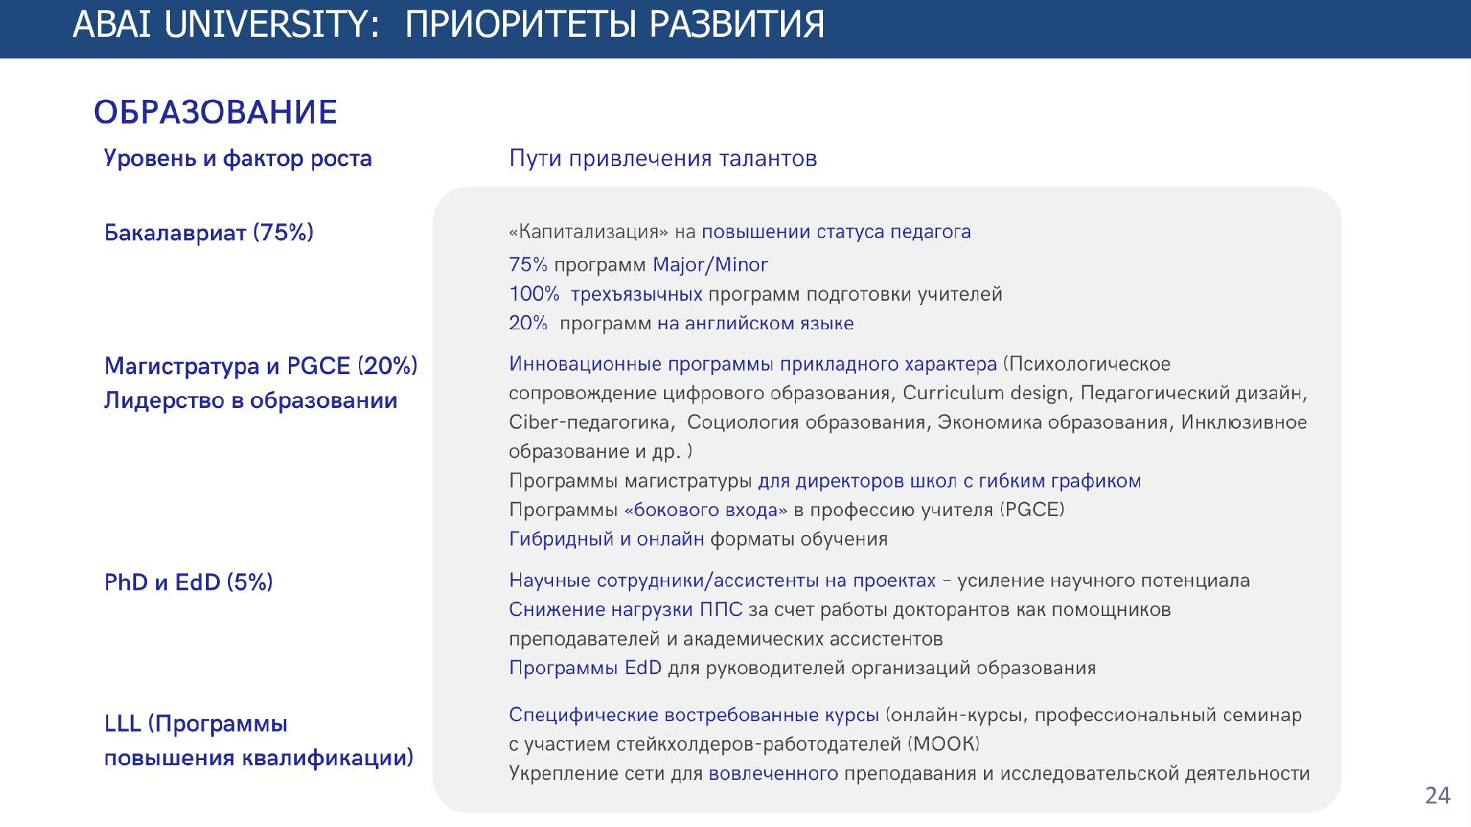Click the Major/Minor highlighted text
Viewport: 1471px width, 827px height.
click(710, 265)
